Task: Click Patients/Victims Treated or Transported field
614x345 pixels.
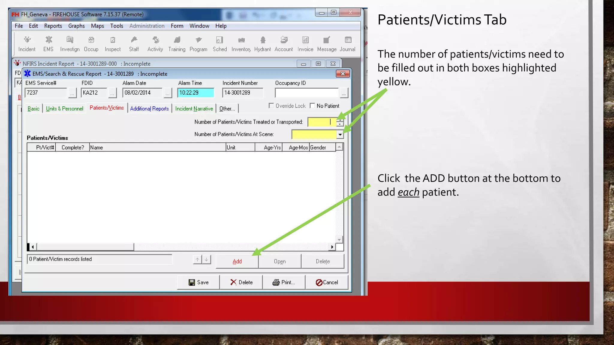Action: 322,122
